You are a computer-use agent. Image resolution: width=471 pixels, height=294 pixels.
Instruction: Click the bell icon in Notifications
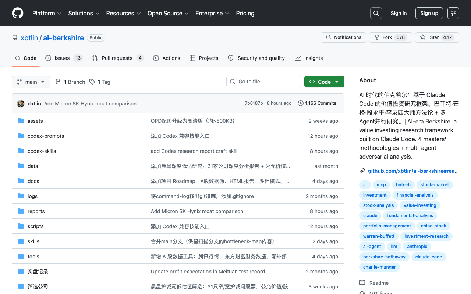pyautogui.click(x=328, y=37)
